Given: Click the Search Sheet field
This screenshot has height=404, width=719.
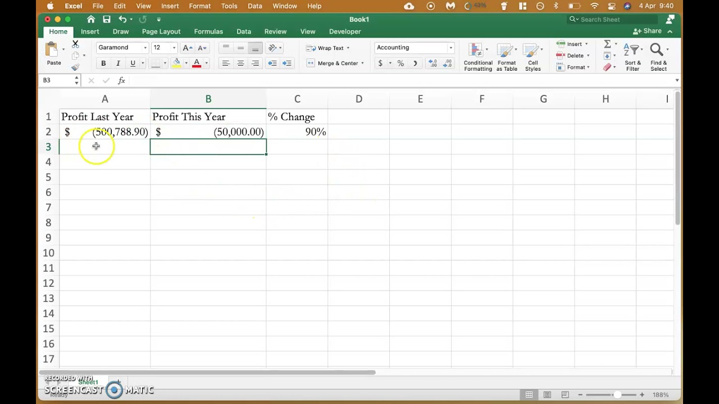Looking at the screenshot, I should pos(612,20).
